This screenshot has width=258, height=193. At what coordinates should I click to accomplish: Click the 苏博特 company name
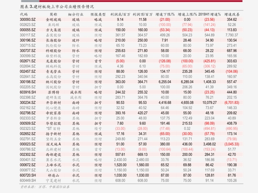coord(53,92)
